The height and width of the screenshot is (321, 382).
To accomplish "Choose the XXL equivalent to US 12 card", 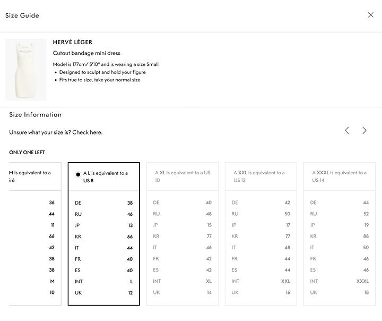I will pos(261,234).
